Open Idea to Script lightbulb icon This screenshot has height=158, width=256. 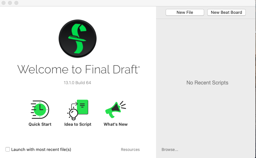[x=78, y=110]
